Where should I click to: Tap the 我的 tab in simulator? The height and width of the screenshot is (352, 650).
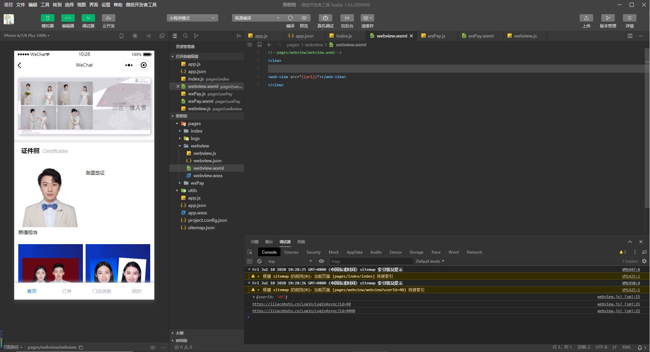(x=137, y=291)
